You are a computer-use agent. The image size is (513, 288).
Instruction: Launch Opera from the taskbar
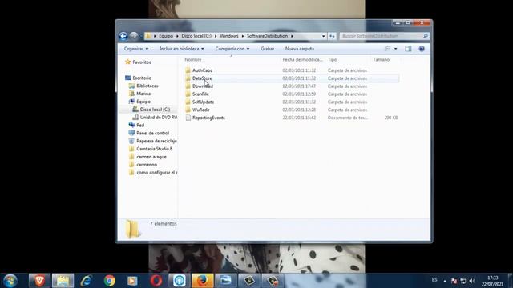pos(156,281)
